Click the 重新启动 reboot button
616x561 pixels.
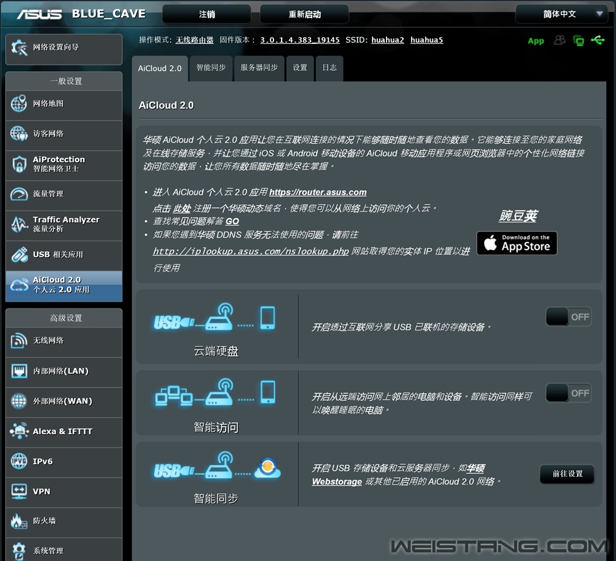(304, 14)
